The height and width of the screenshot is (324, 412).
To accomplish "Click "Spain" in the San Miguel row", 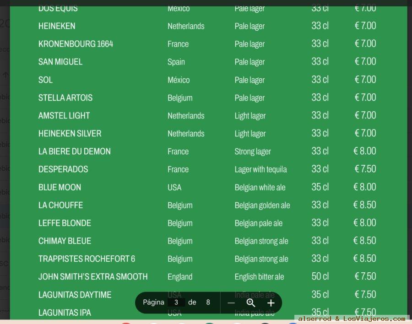I will pos(176,62).
